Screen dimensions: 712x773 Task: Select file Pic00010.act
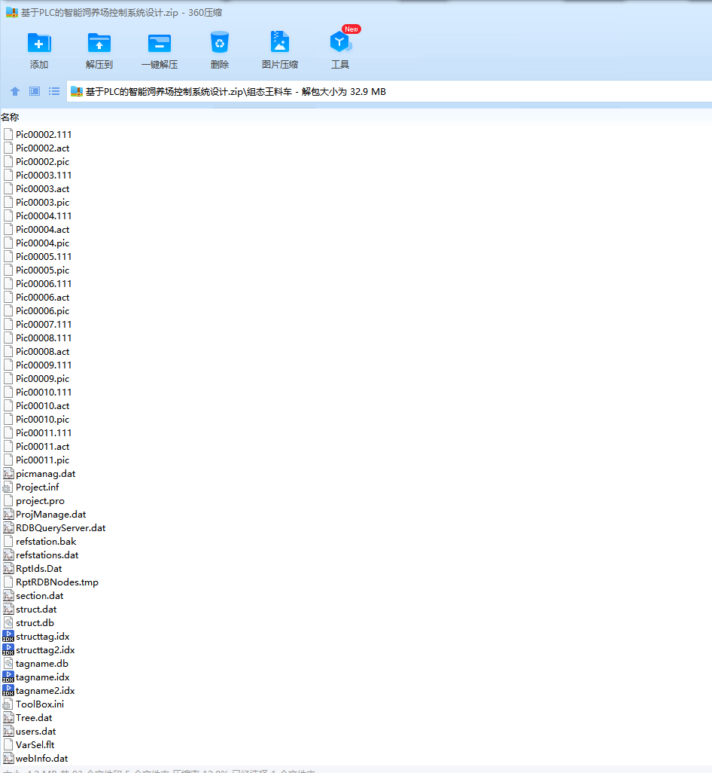(36, 406)
